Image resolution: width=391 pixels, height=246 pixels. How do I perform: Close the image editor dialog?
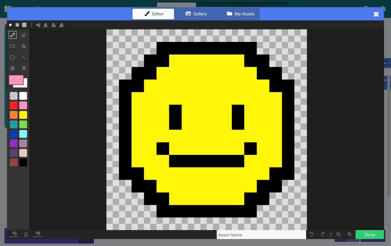pos(376,14)
